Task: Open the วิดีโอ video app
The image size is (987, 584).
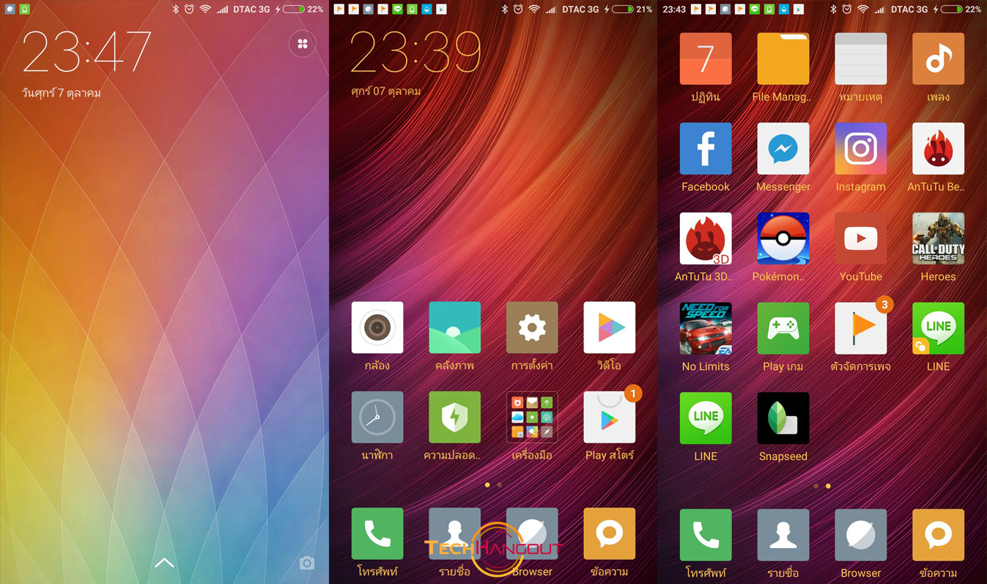Action: pos(609,328)
